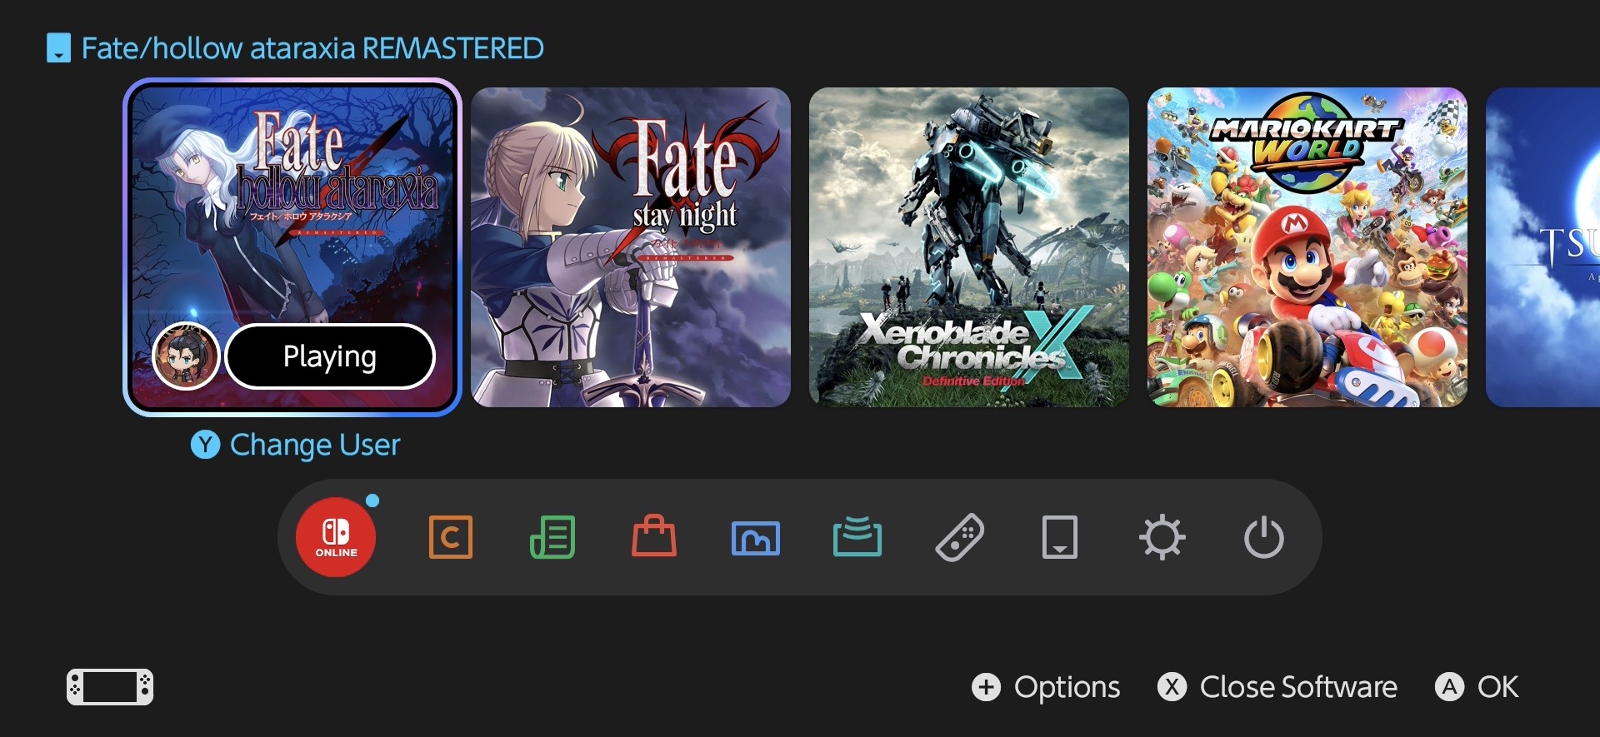Click the plus icon beside Options
The image size is (1600, 737).
[987, 687]
